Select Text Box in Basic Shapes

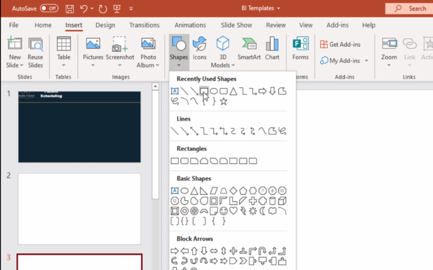coord(175,191)
